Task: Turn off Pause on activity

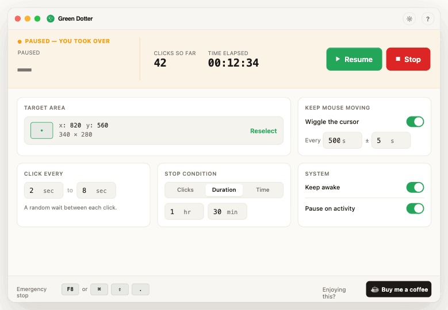Action: [x=415, y=208]
